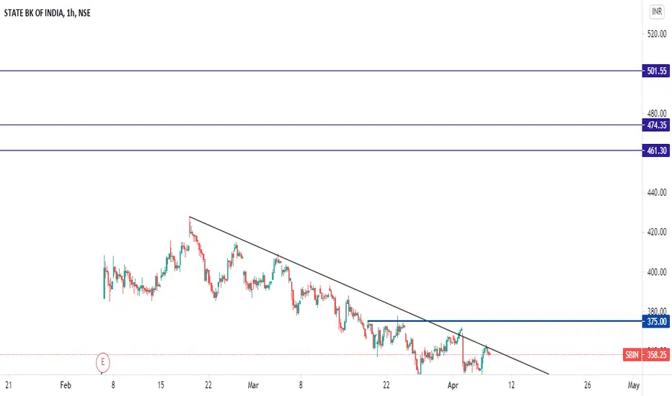The width and height of the screenshot is (672, 396).
Task: Click the INR currency button
Action: coord(657,12)
